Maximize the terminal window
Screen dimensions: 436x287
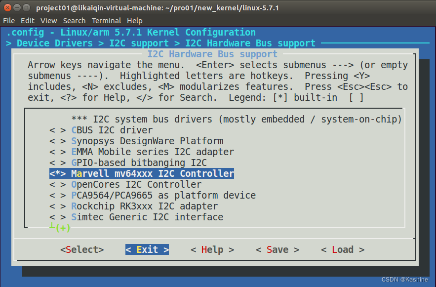[26, 7]
